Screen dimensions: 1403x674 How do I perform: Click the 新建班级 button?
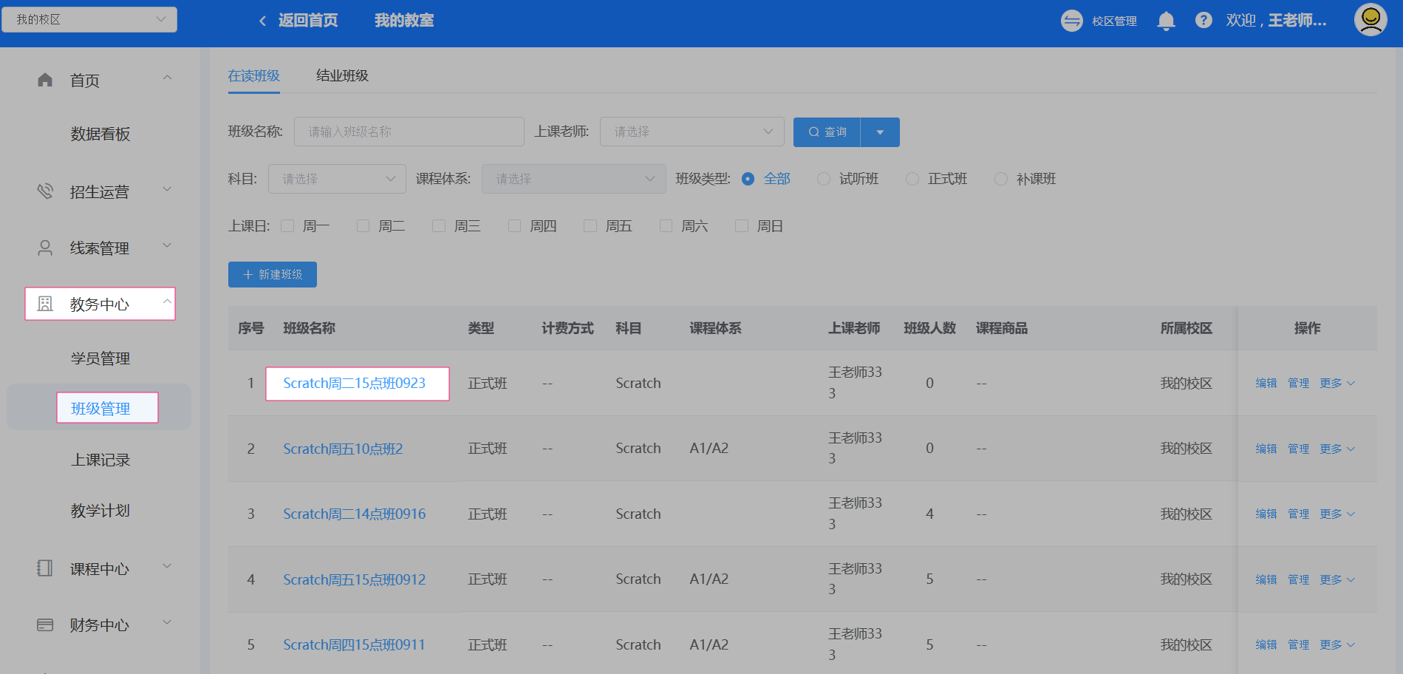[273, 274]
